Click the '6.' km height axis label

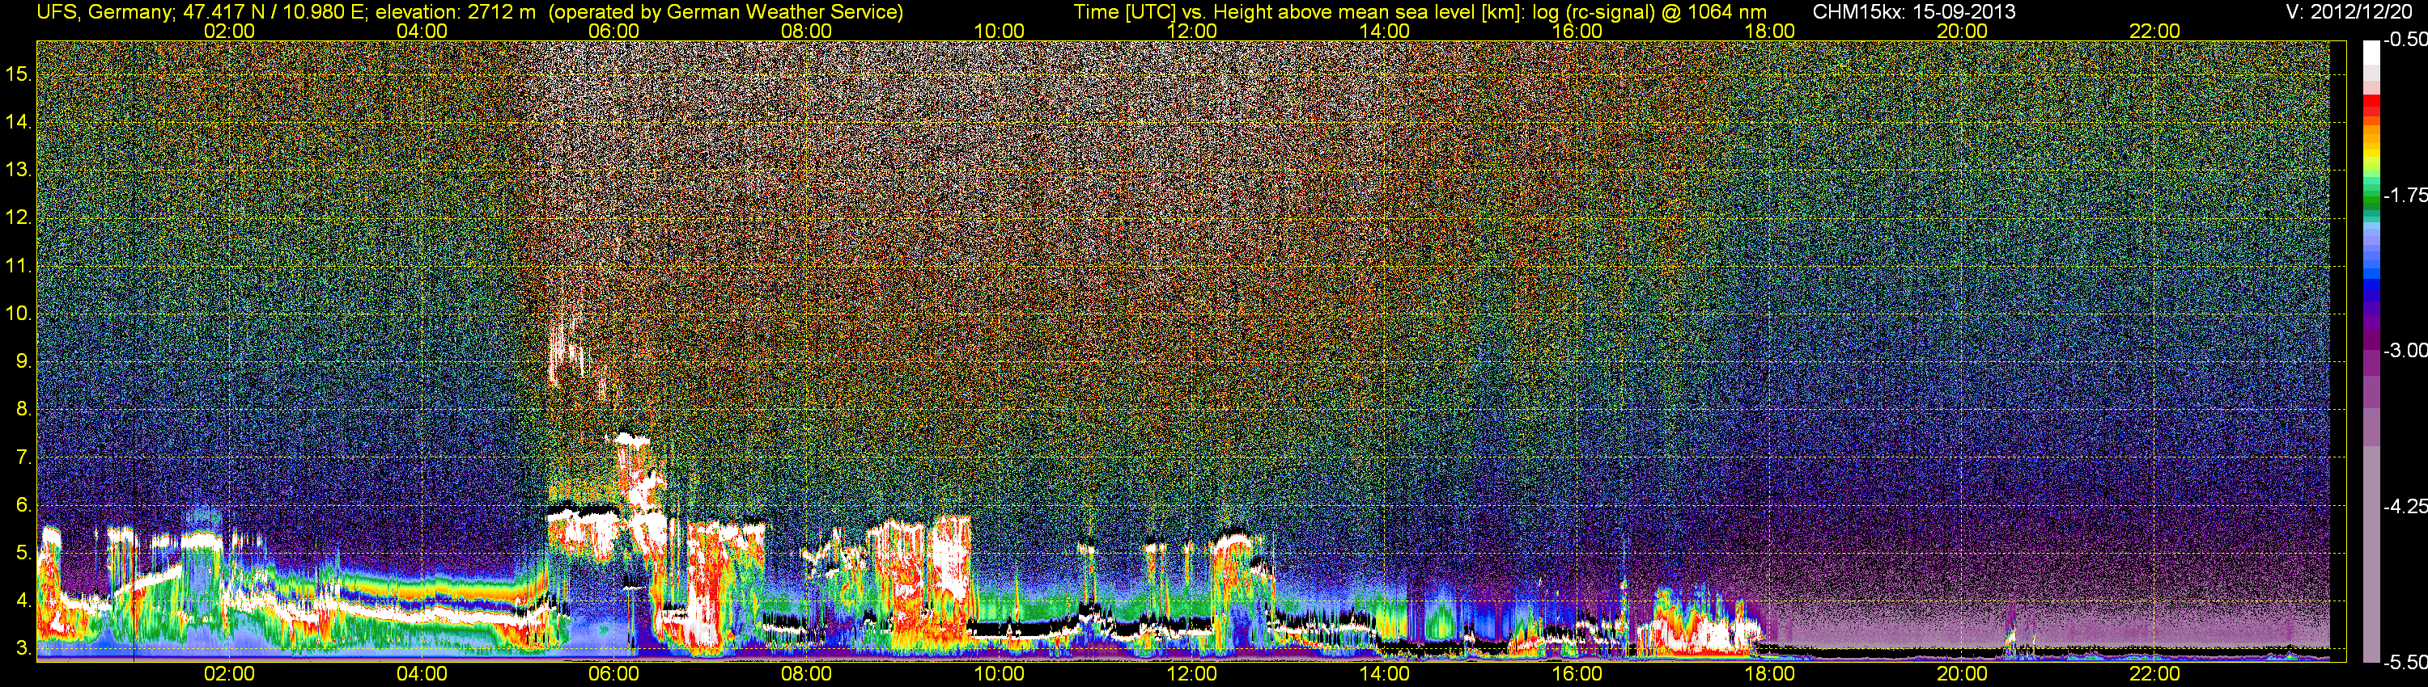[x=23, y=505]
